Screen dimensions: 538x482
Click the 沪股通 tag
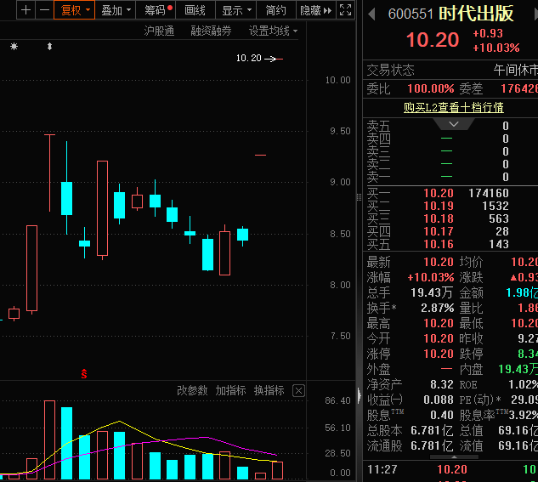coord(159,31)
